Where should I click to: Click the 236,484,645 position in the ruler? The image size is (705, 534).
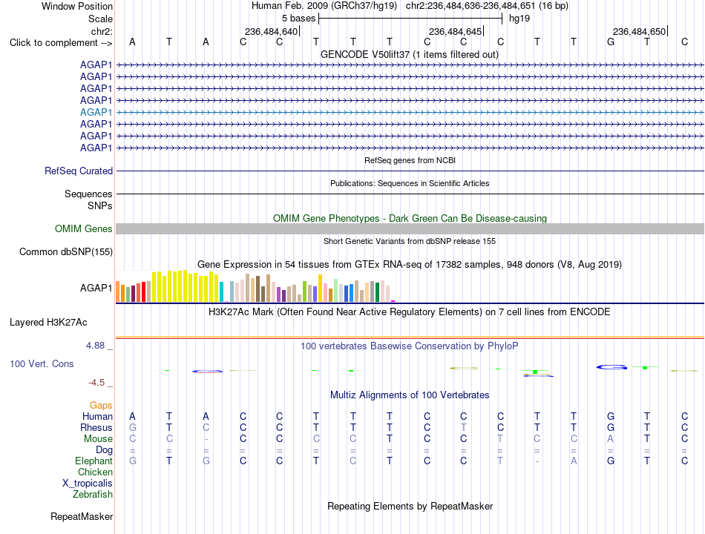point(455,31)
